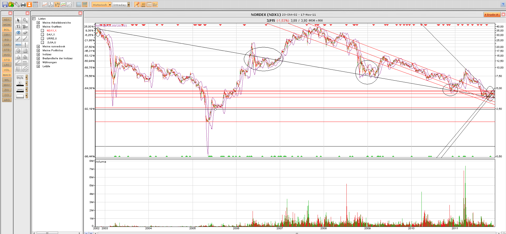
Task: Open the Historisch dropdown arrow
Action: click(x=110, y=5)
